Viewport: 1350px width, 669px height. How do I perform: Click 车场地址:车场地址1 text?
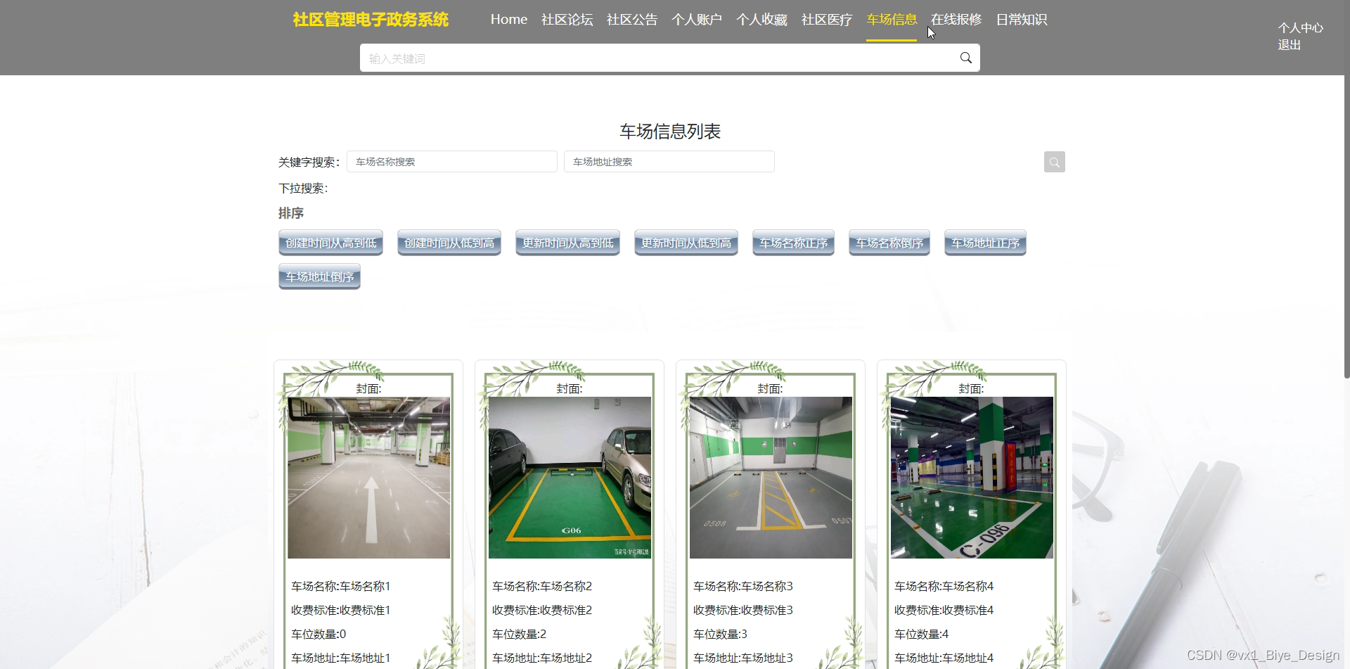coord(341,658)
